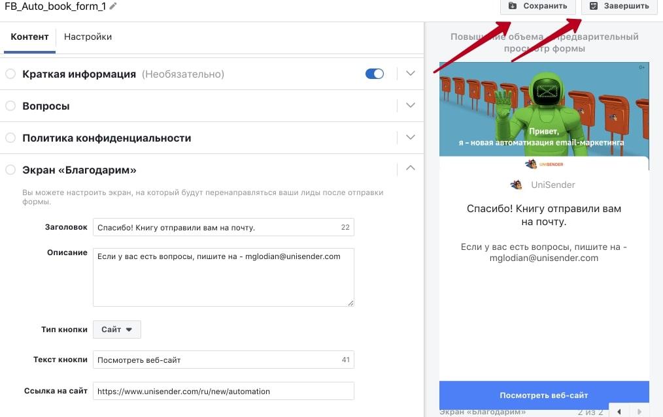Expand the Краткая информация section chevron
Viewport: 663px width, 417px height.
pyautogui.click(x=410, y=74)
